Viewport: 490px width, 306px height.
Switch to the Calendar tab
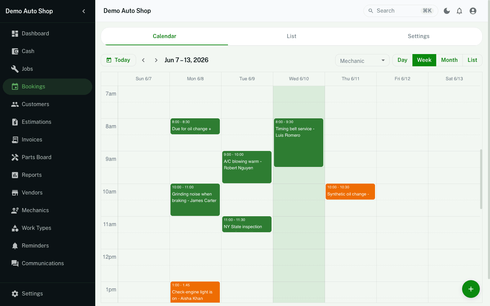coord(164,36)
